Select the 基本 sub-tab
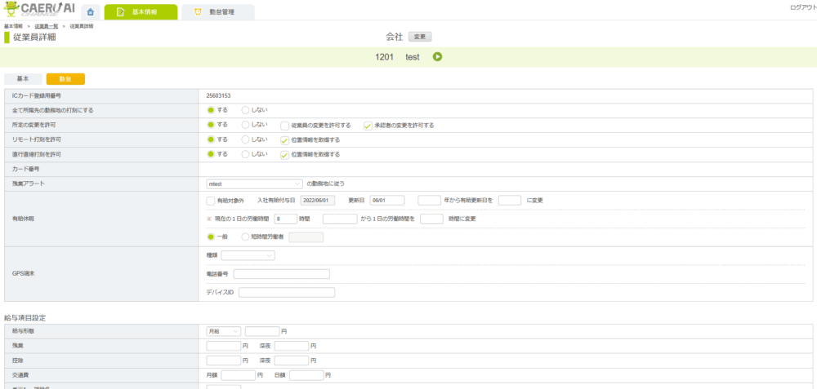 (23, 79)
